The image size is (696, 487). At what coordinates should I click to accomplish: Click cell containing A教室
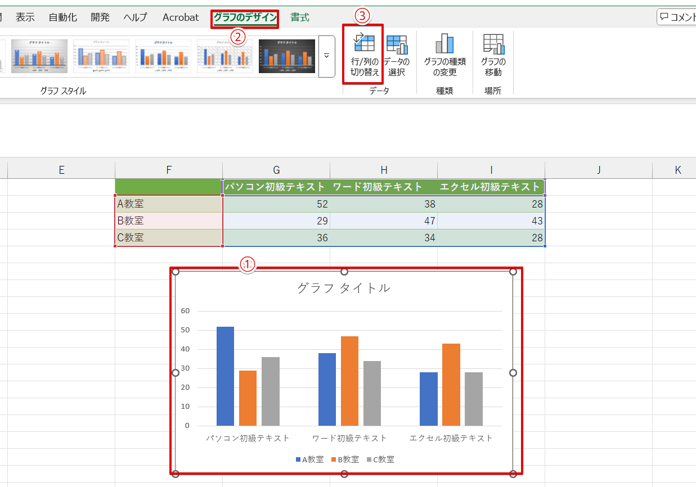[169, 204]
